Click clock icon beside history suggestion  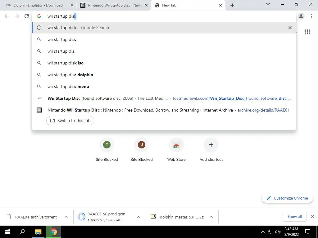(x=39, y=28)
